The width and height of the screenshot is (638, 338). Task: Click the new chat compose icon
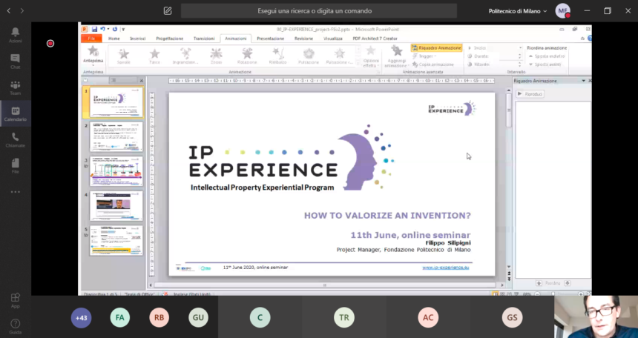(168, 11)
